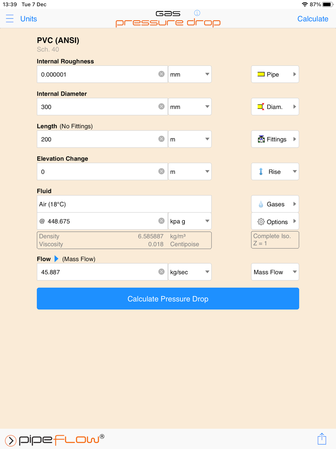Tap the Calculate Pressure Drop button

point(168,299)
